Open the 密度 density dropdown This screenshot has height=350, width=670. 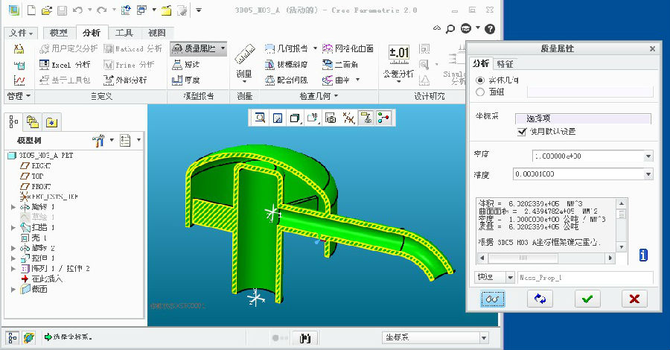point(648,156)
